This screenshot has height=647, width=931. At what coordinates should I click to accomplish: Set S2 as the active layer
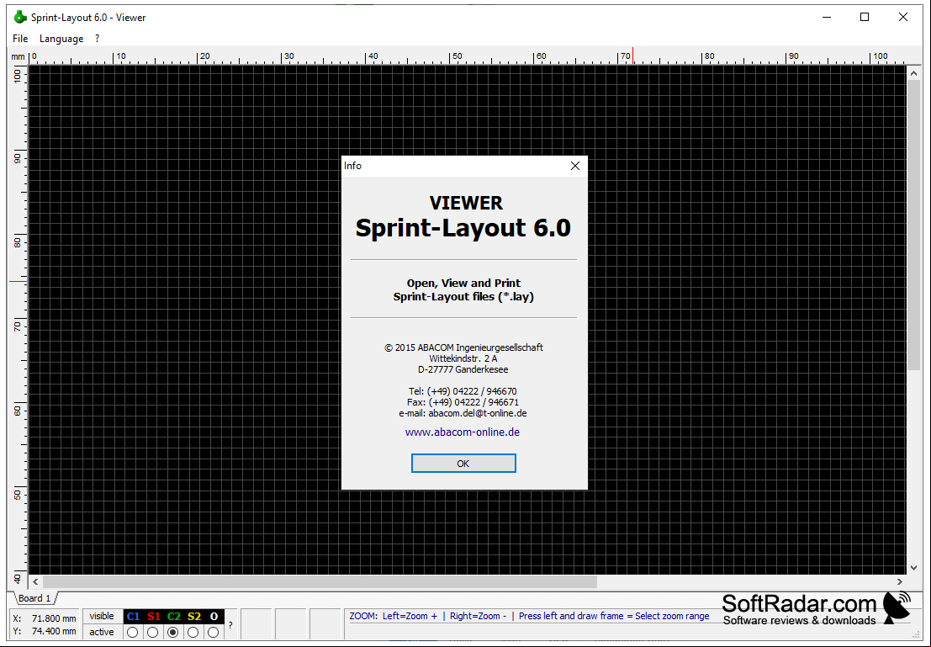[x=193, y=633]
